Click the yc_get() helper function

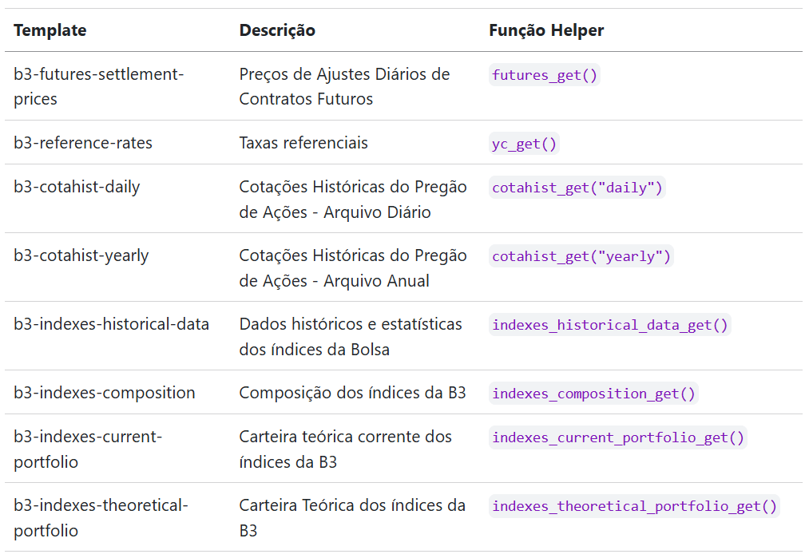coord(524,144)
